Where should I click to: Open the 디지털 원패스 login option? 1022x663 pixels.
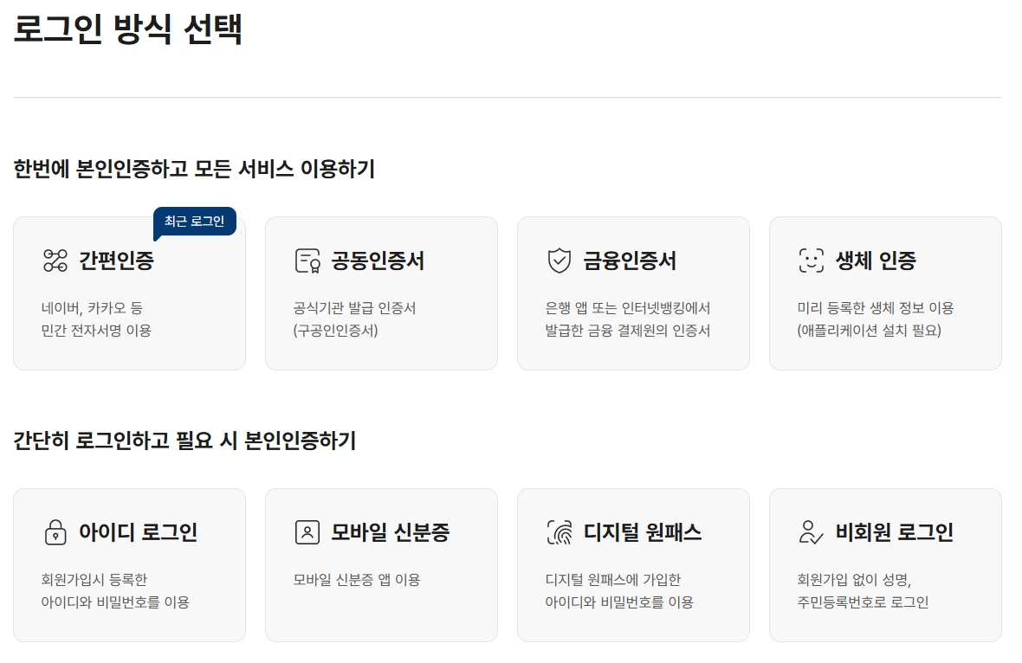633,564
